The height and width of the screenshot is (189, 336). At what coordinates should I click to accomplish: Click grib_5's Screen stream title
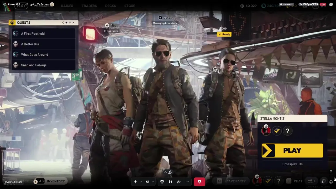(x=40, y=4)
